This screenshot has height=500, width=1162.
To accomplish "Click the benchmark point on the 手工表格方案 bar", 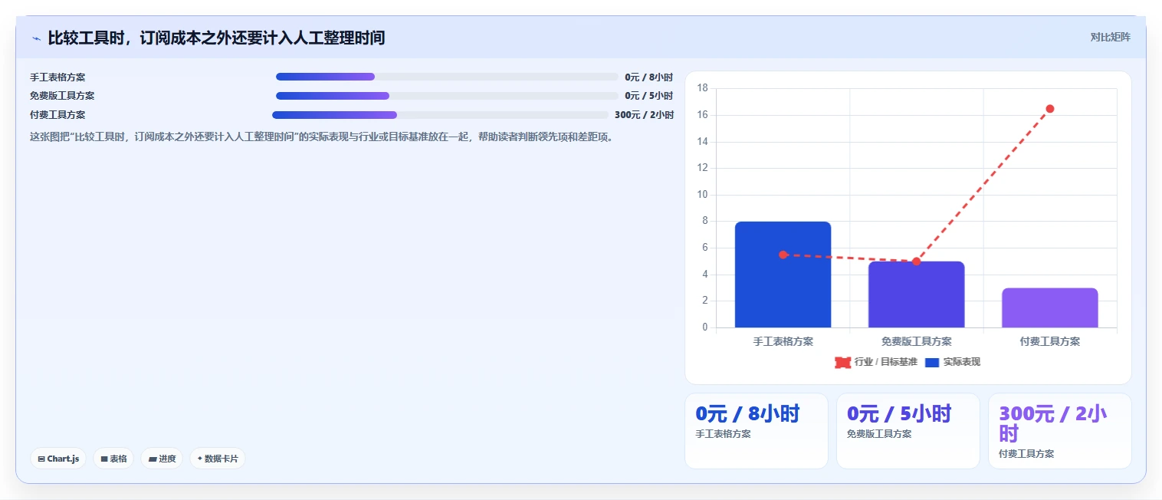I will click(x=783, y=255).
